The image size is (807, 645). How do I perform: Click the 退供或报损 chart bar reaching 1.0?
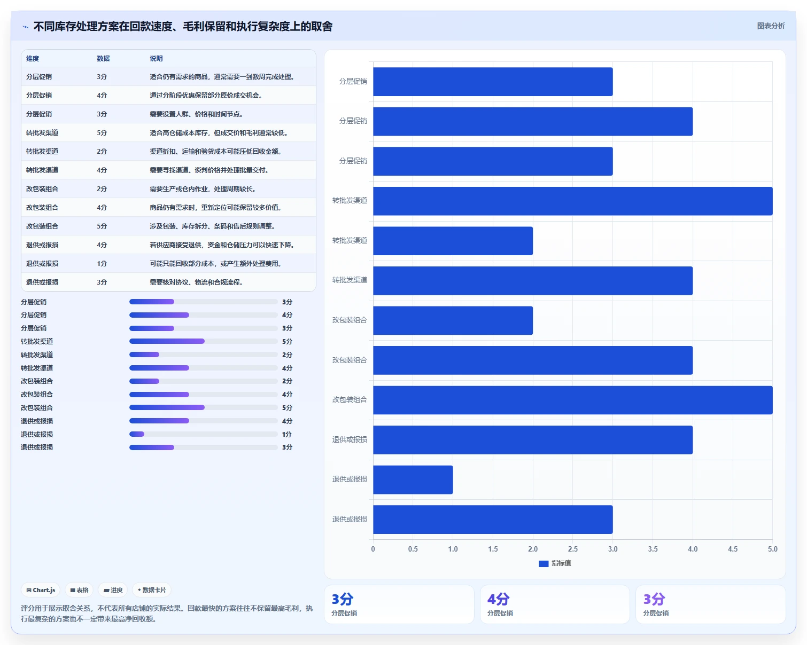pos(413,479)
